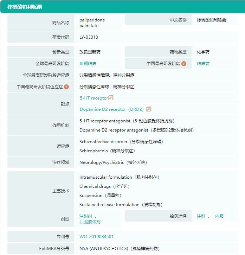Click the 全球最高研发阶段 field label
This screenshot has width=245, height=255.
point(52,64)
